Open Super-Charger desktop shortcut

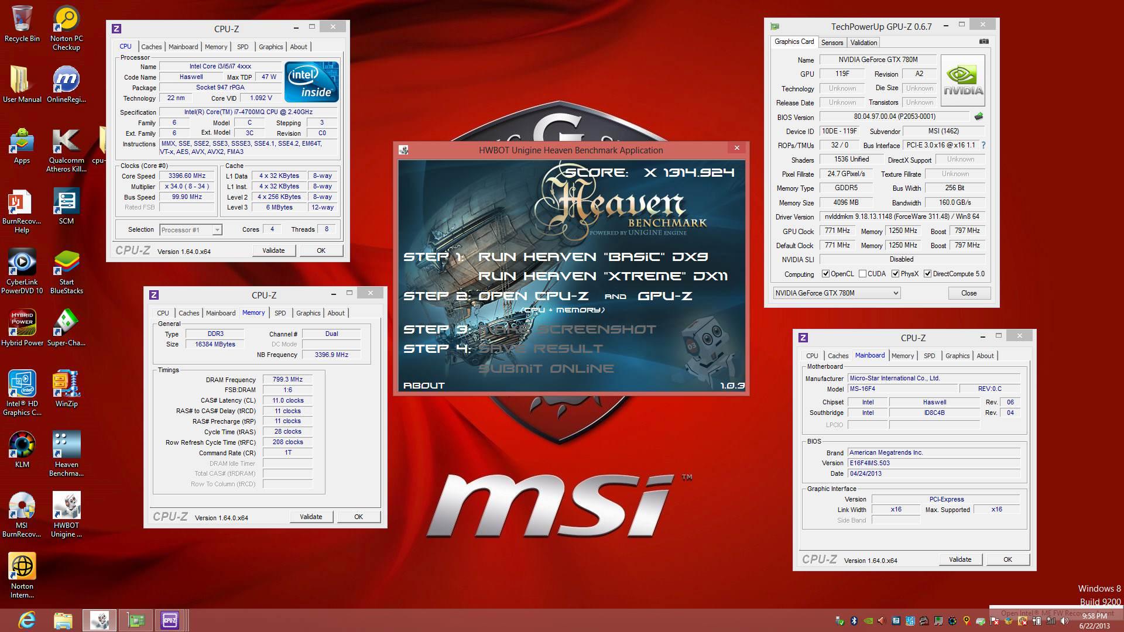(x=66, y=328)
